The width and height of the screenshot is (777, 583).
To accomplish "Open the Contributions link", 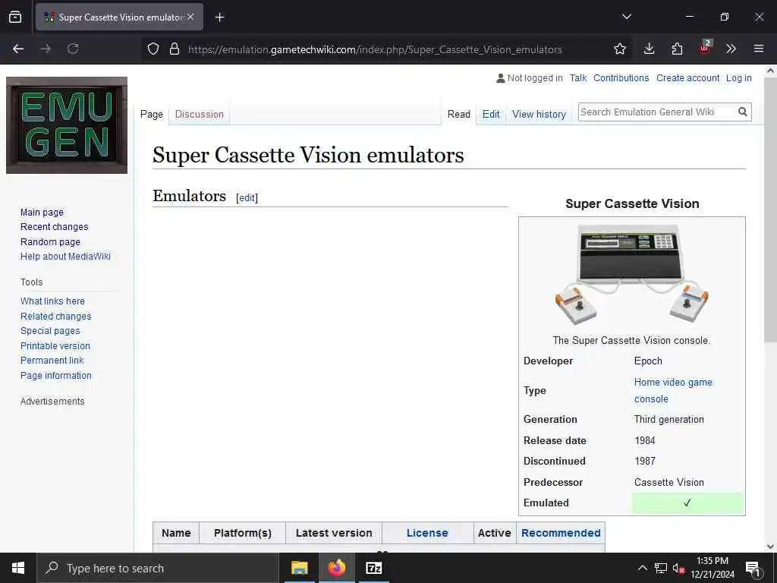I will coord(621,78).
